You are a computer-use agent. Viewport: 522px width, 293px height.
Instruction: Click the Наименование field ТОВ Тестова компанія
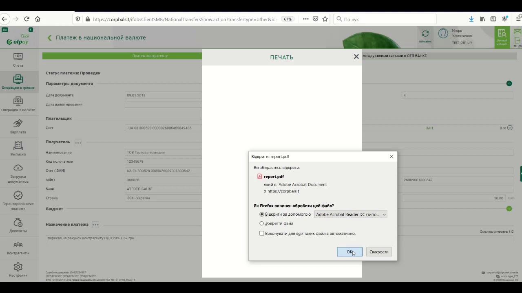pyautogui.click(x=164, y=152)
